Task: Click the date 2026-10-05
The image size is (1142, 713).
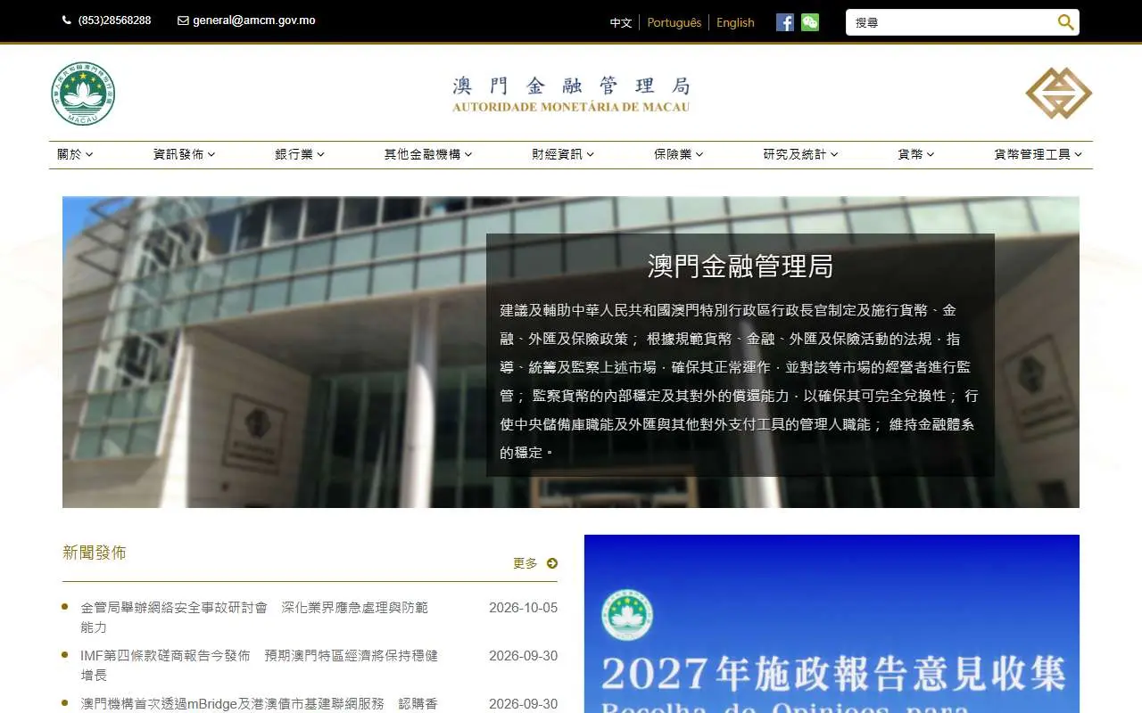Action: point(523,608)
